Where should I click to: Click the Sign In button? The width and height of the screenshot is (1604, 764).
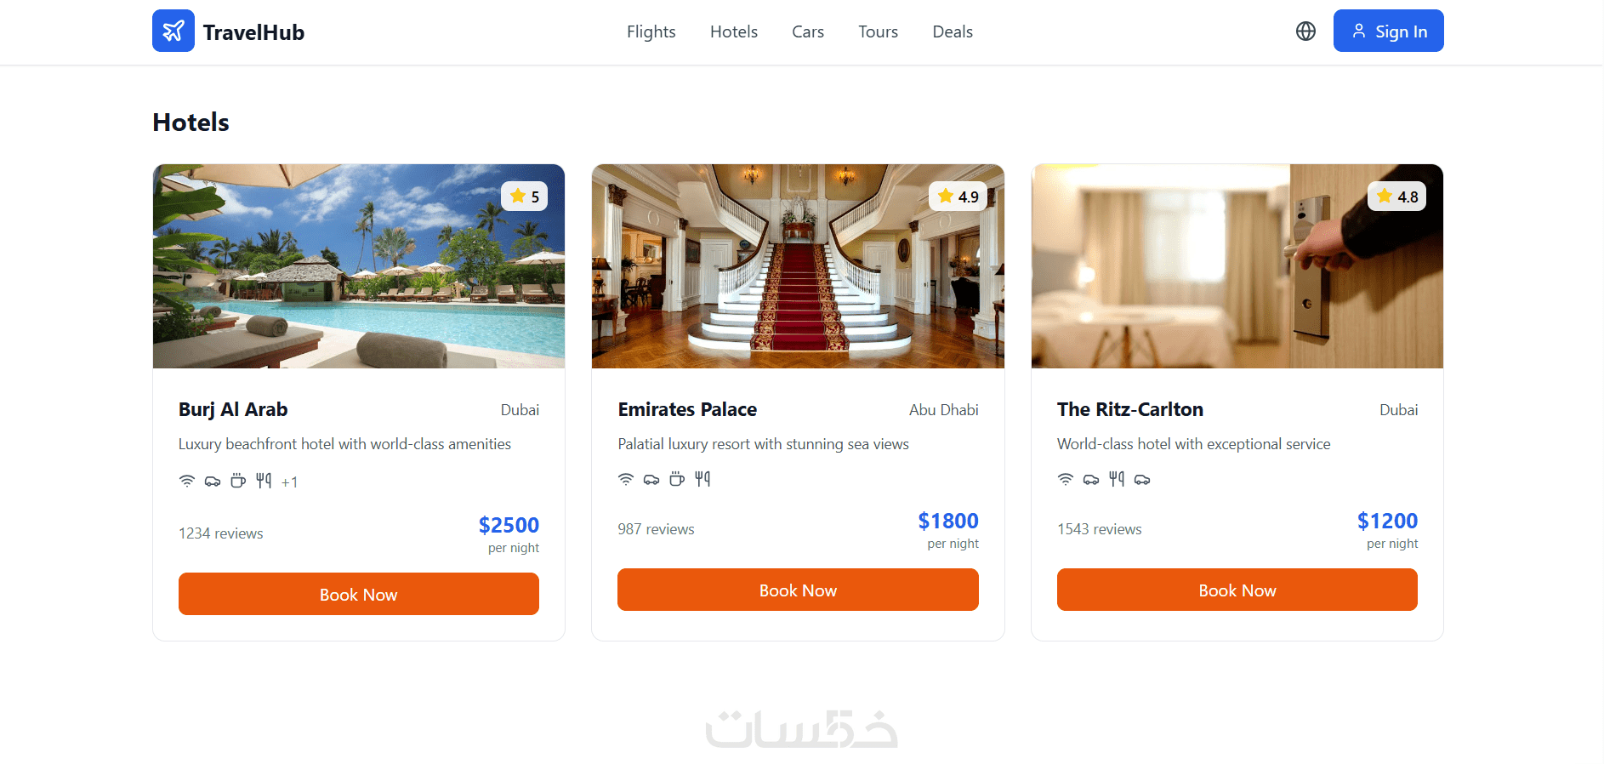(1389, 31)
